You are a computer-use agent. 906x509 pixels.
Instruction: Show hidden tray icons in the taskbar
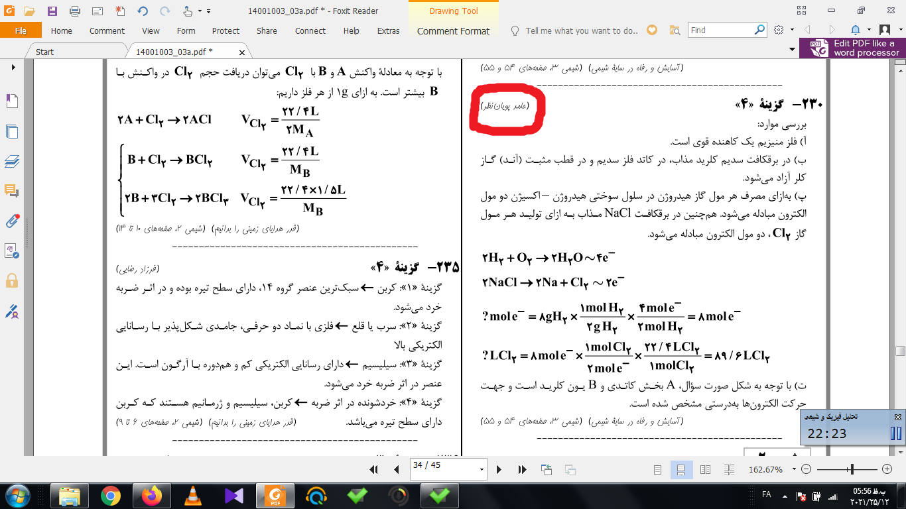(786, 495)
